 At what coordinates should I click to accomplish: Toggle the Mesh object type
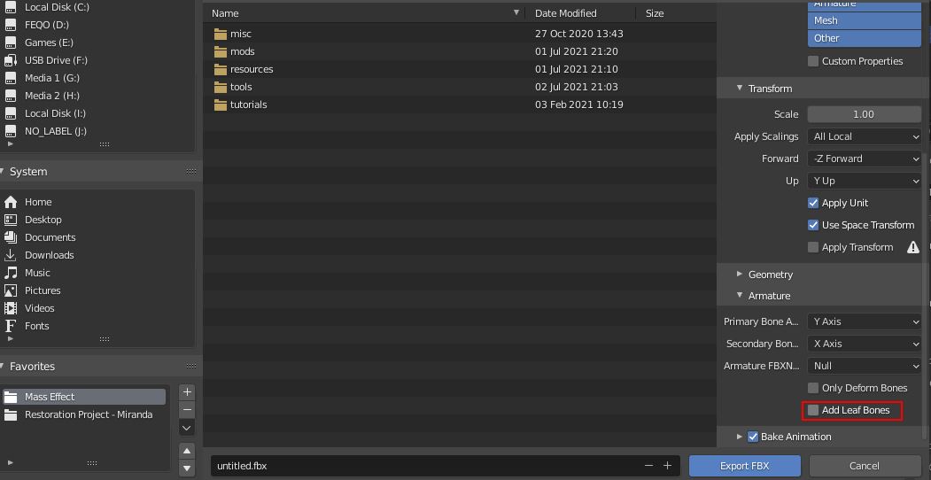[865, 20]
